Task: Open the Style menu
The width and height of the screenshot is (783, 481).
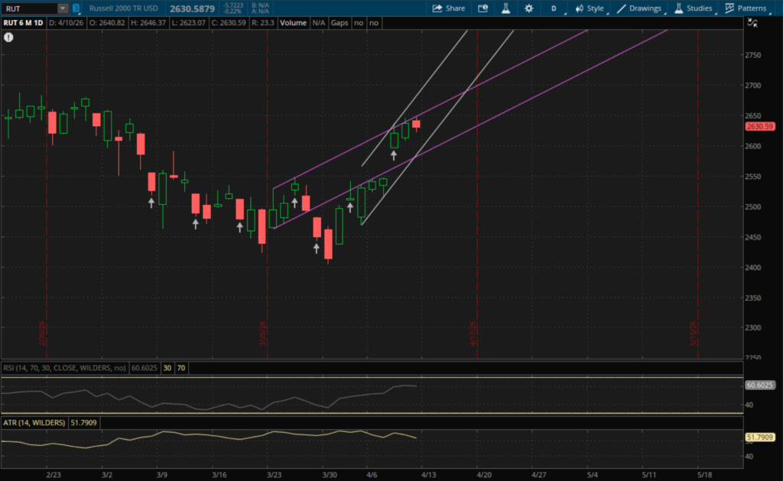Action: (x=589, y=8)
